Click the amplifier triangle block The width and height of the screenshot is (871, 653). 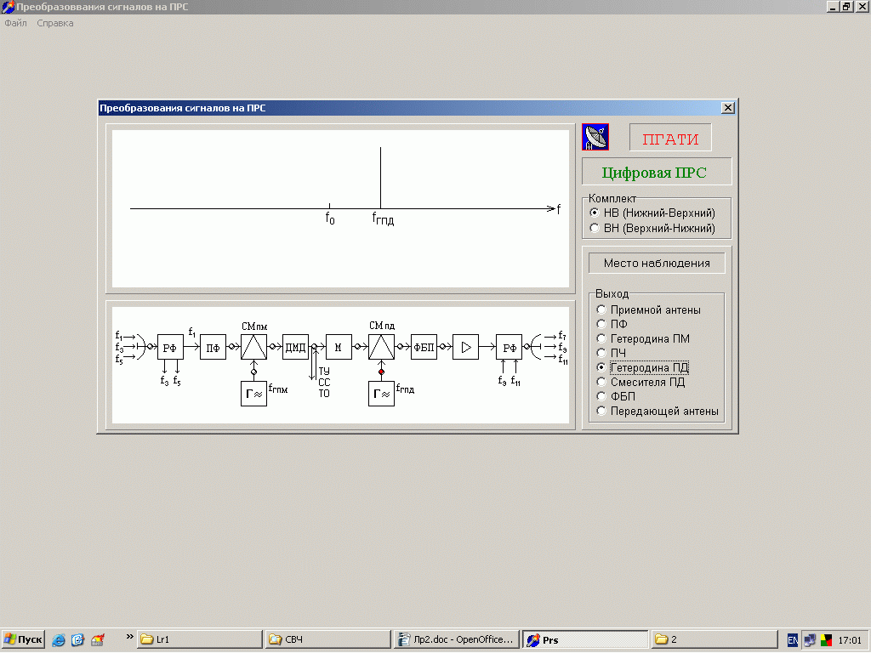tap(465, 347)
